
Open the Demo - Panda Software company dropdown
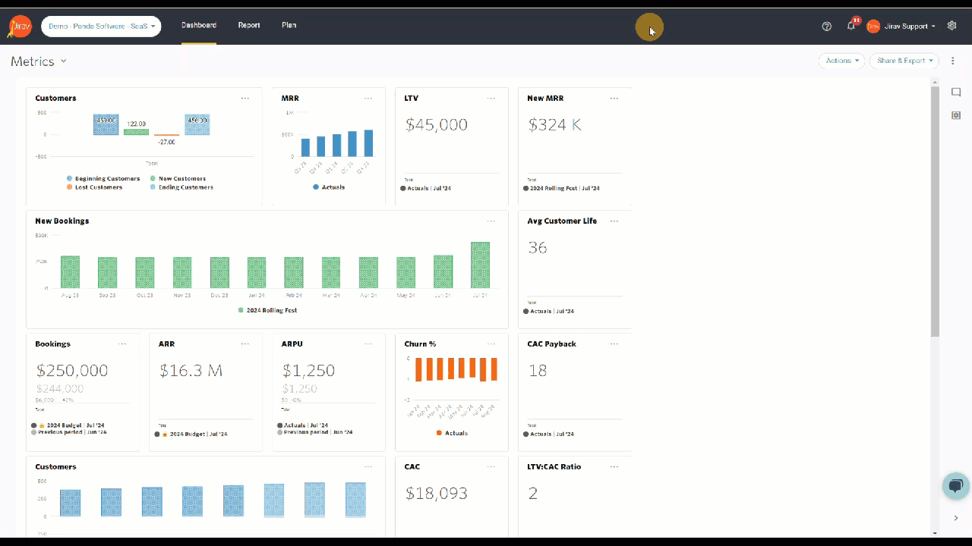101,27
